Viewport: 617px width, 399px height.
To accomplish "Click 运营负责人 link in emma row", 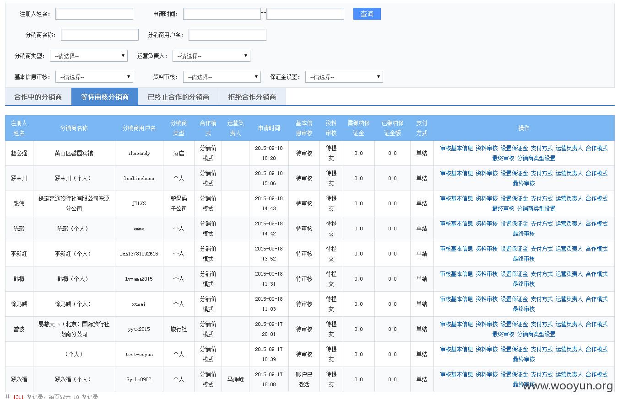I will pos(569,223).
